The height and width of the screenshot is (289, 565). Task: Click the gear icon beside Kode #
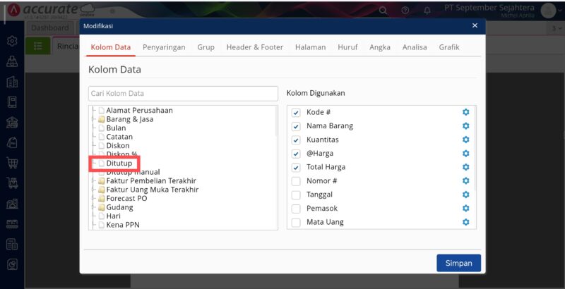point(465,113)
